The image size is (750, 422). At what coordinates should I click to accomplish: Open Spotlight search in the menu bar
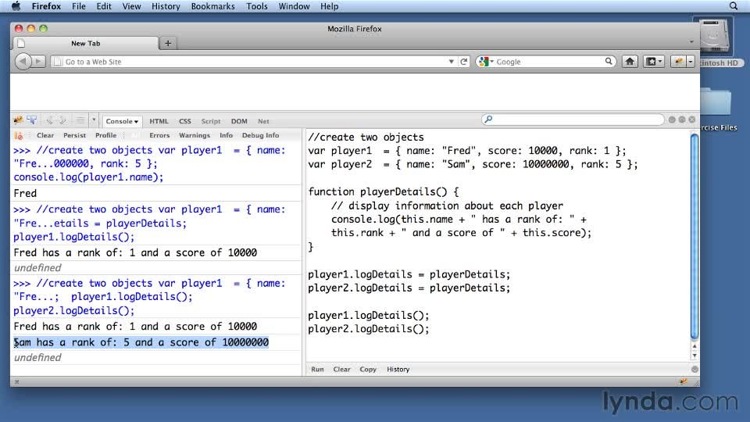point(734,6)
